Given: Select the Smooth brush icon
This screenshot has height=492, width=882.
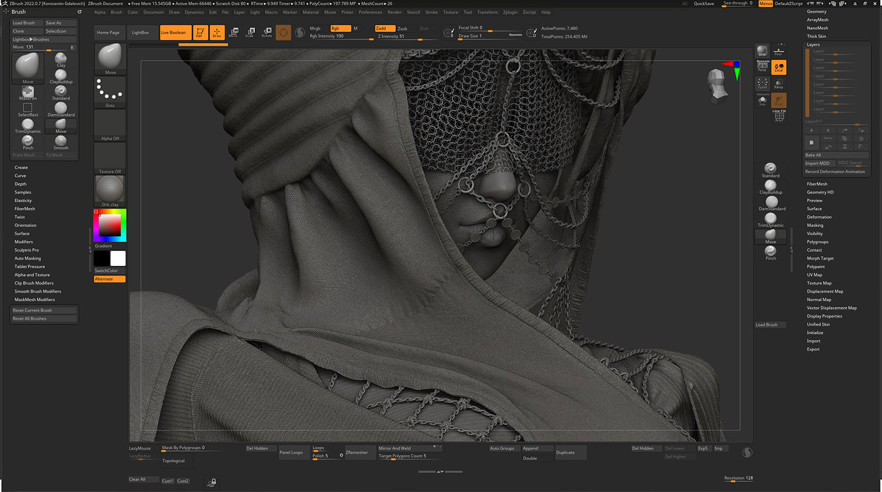Looking at the screenshot, I should (61, 142).
